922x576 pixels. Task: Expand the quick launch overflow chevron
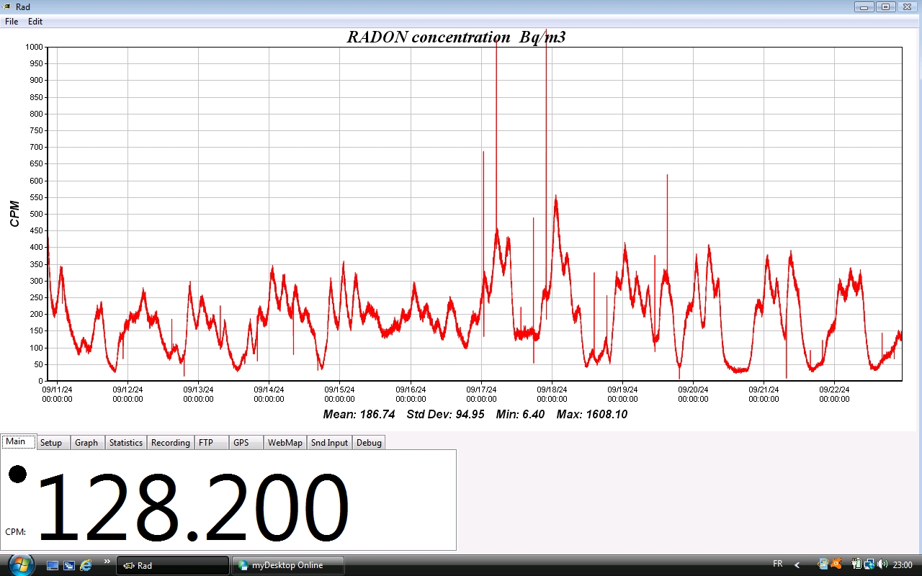point(107,562)
